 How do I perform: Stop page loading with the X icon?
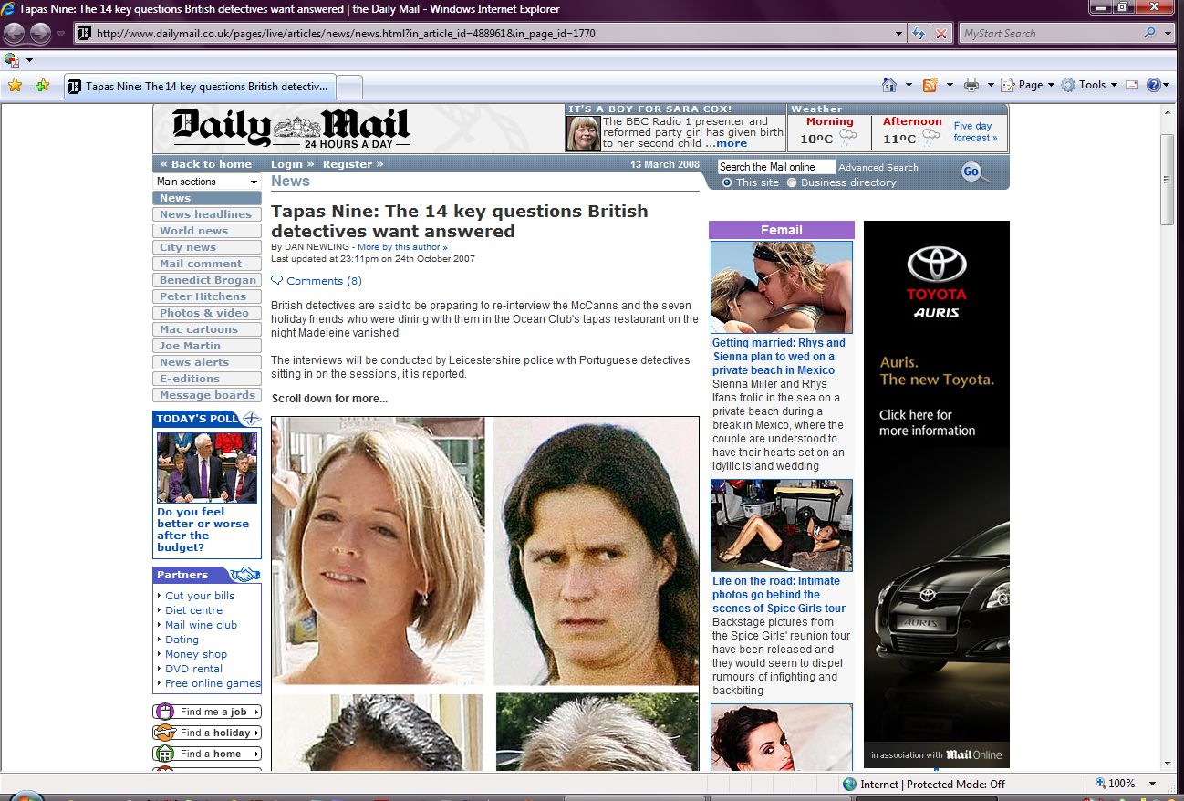coord(941,34)
